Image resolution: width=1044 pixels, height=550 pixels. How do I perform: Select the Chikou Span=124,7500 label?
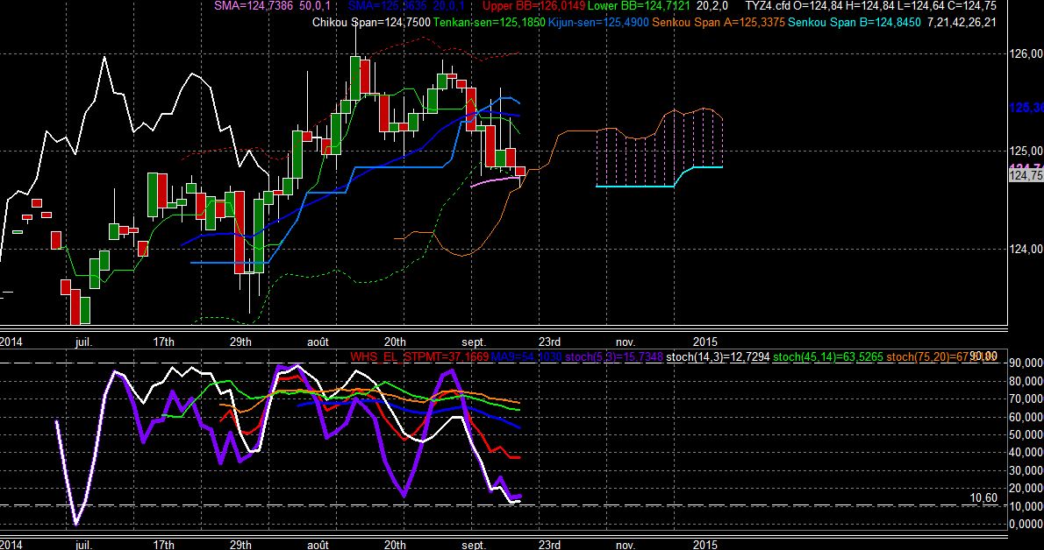[371, 23]
